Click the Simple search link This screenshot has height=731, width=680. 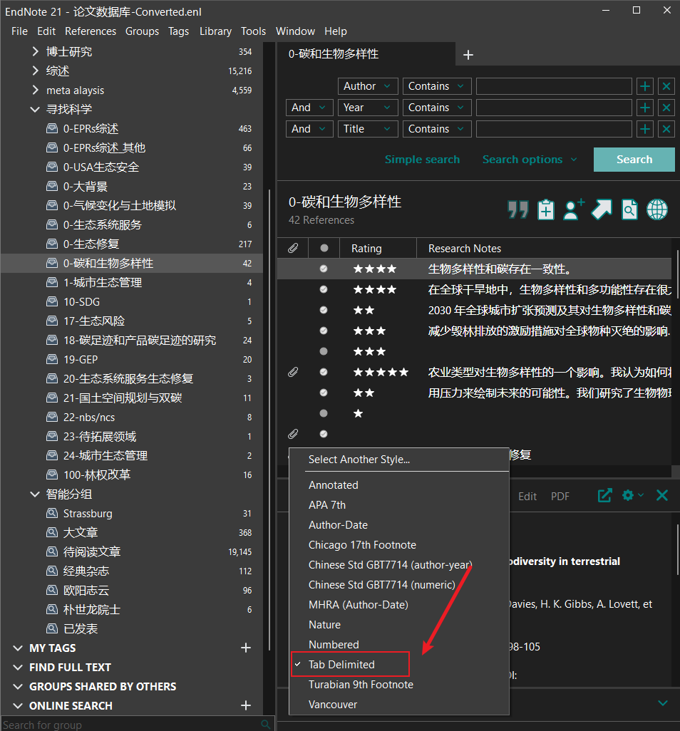(x=422, y=159)
